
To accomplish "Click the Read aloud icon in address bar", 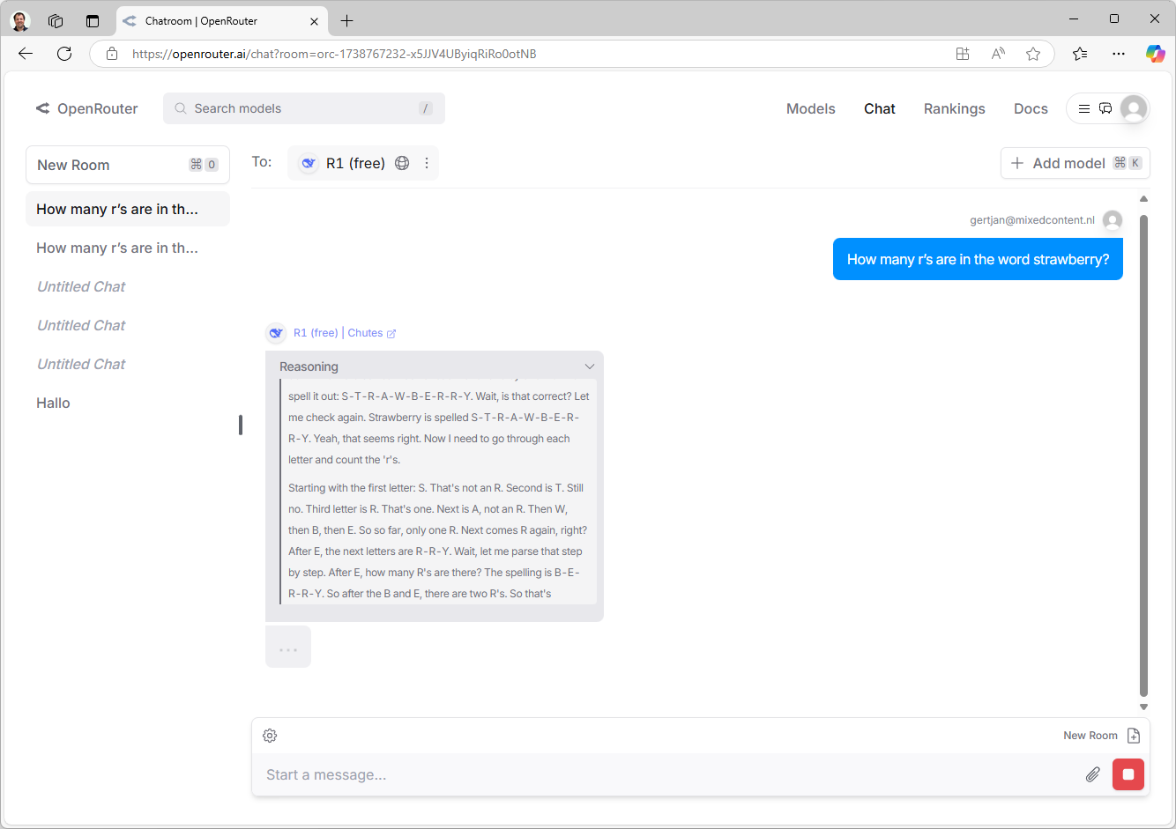I will point(998,54).
